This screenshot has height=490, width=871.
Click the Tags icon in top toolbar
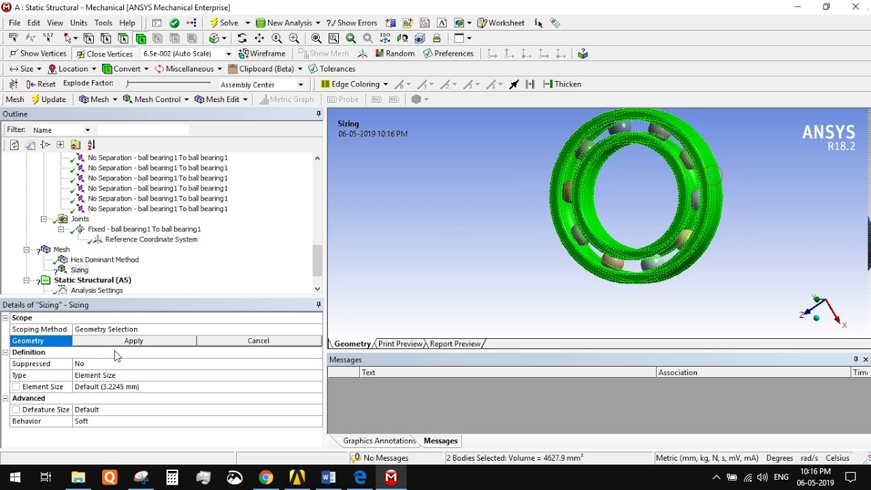pyautogui.click(x=555, y=22)
